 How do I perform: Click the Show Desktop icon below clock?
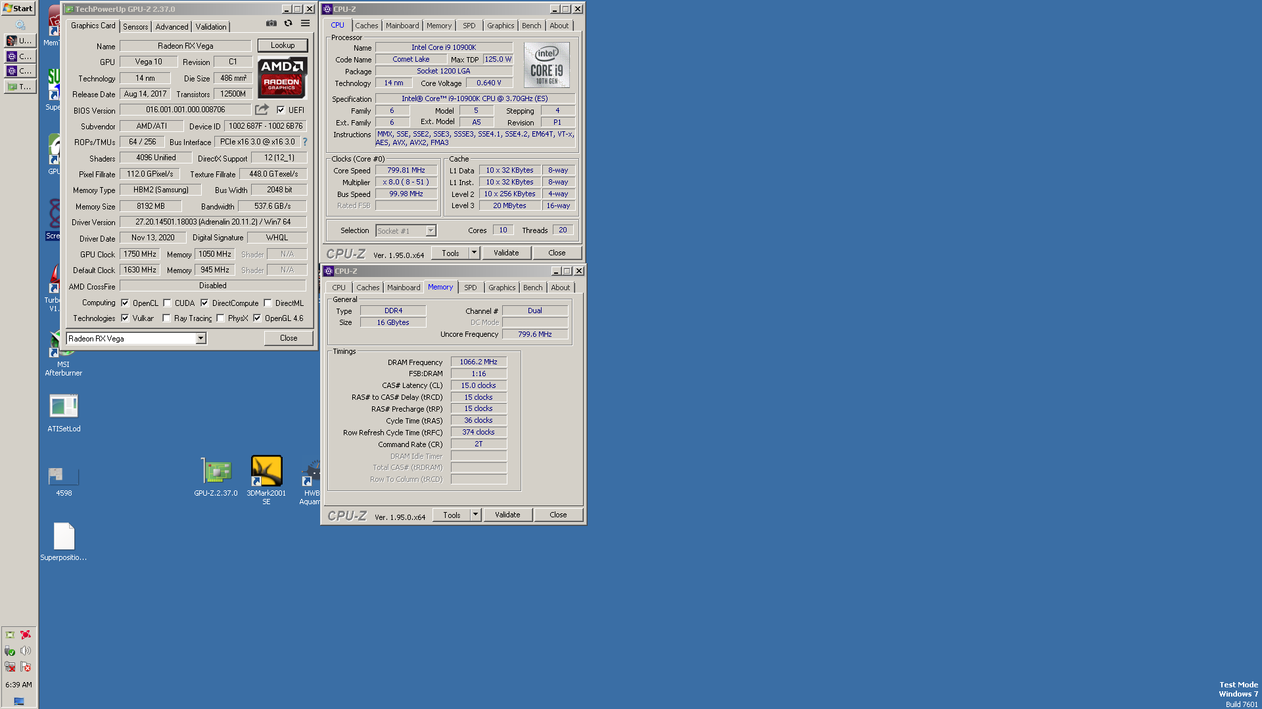[x=18, y=701]
